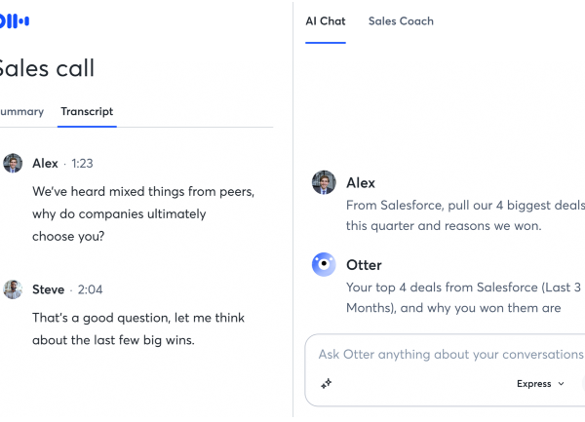
Task: Jump to the 1:23 timestamp
Action: pyautogui.click(x=82, y=164)
